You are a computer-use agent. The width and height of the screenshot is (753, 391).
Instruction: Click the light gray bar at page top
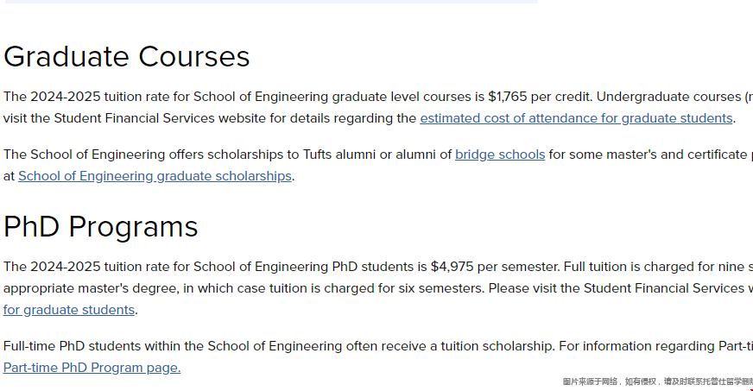[271, 2]
